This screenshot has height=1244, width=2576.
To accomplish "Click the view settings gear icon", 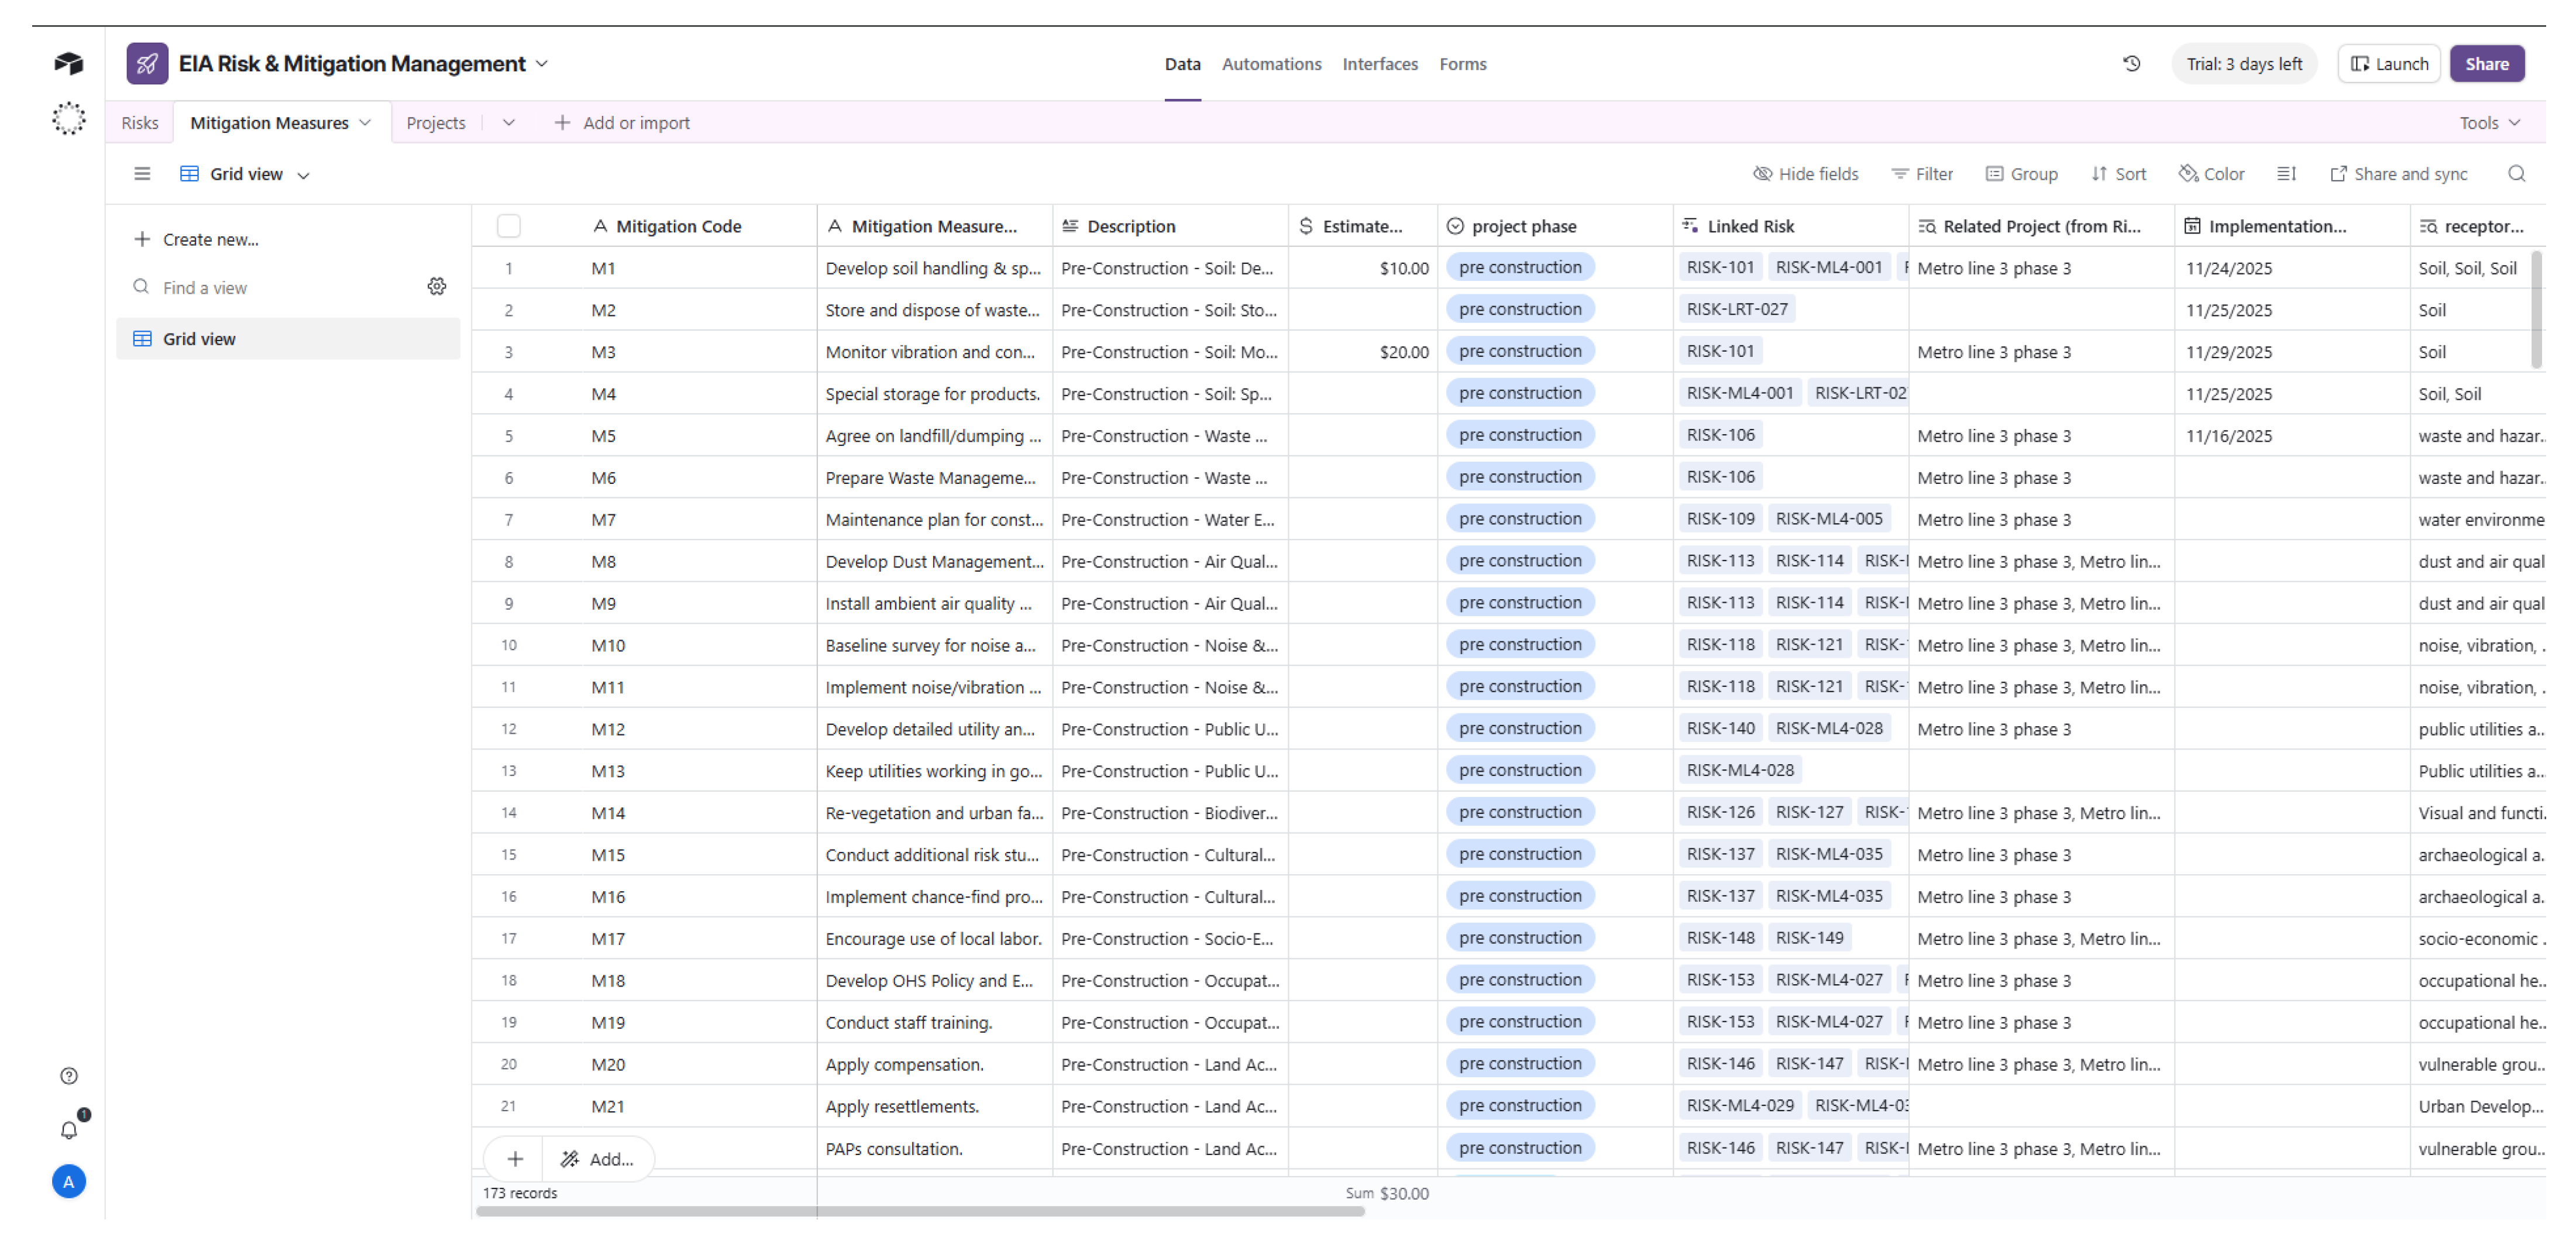I will (437, 287).
